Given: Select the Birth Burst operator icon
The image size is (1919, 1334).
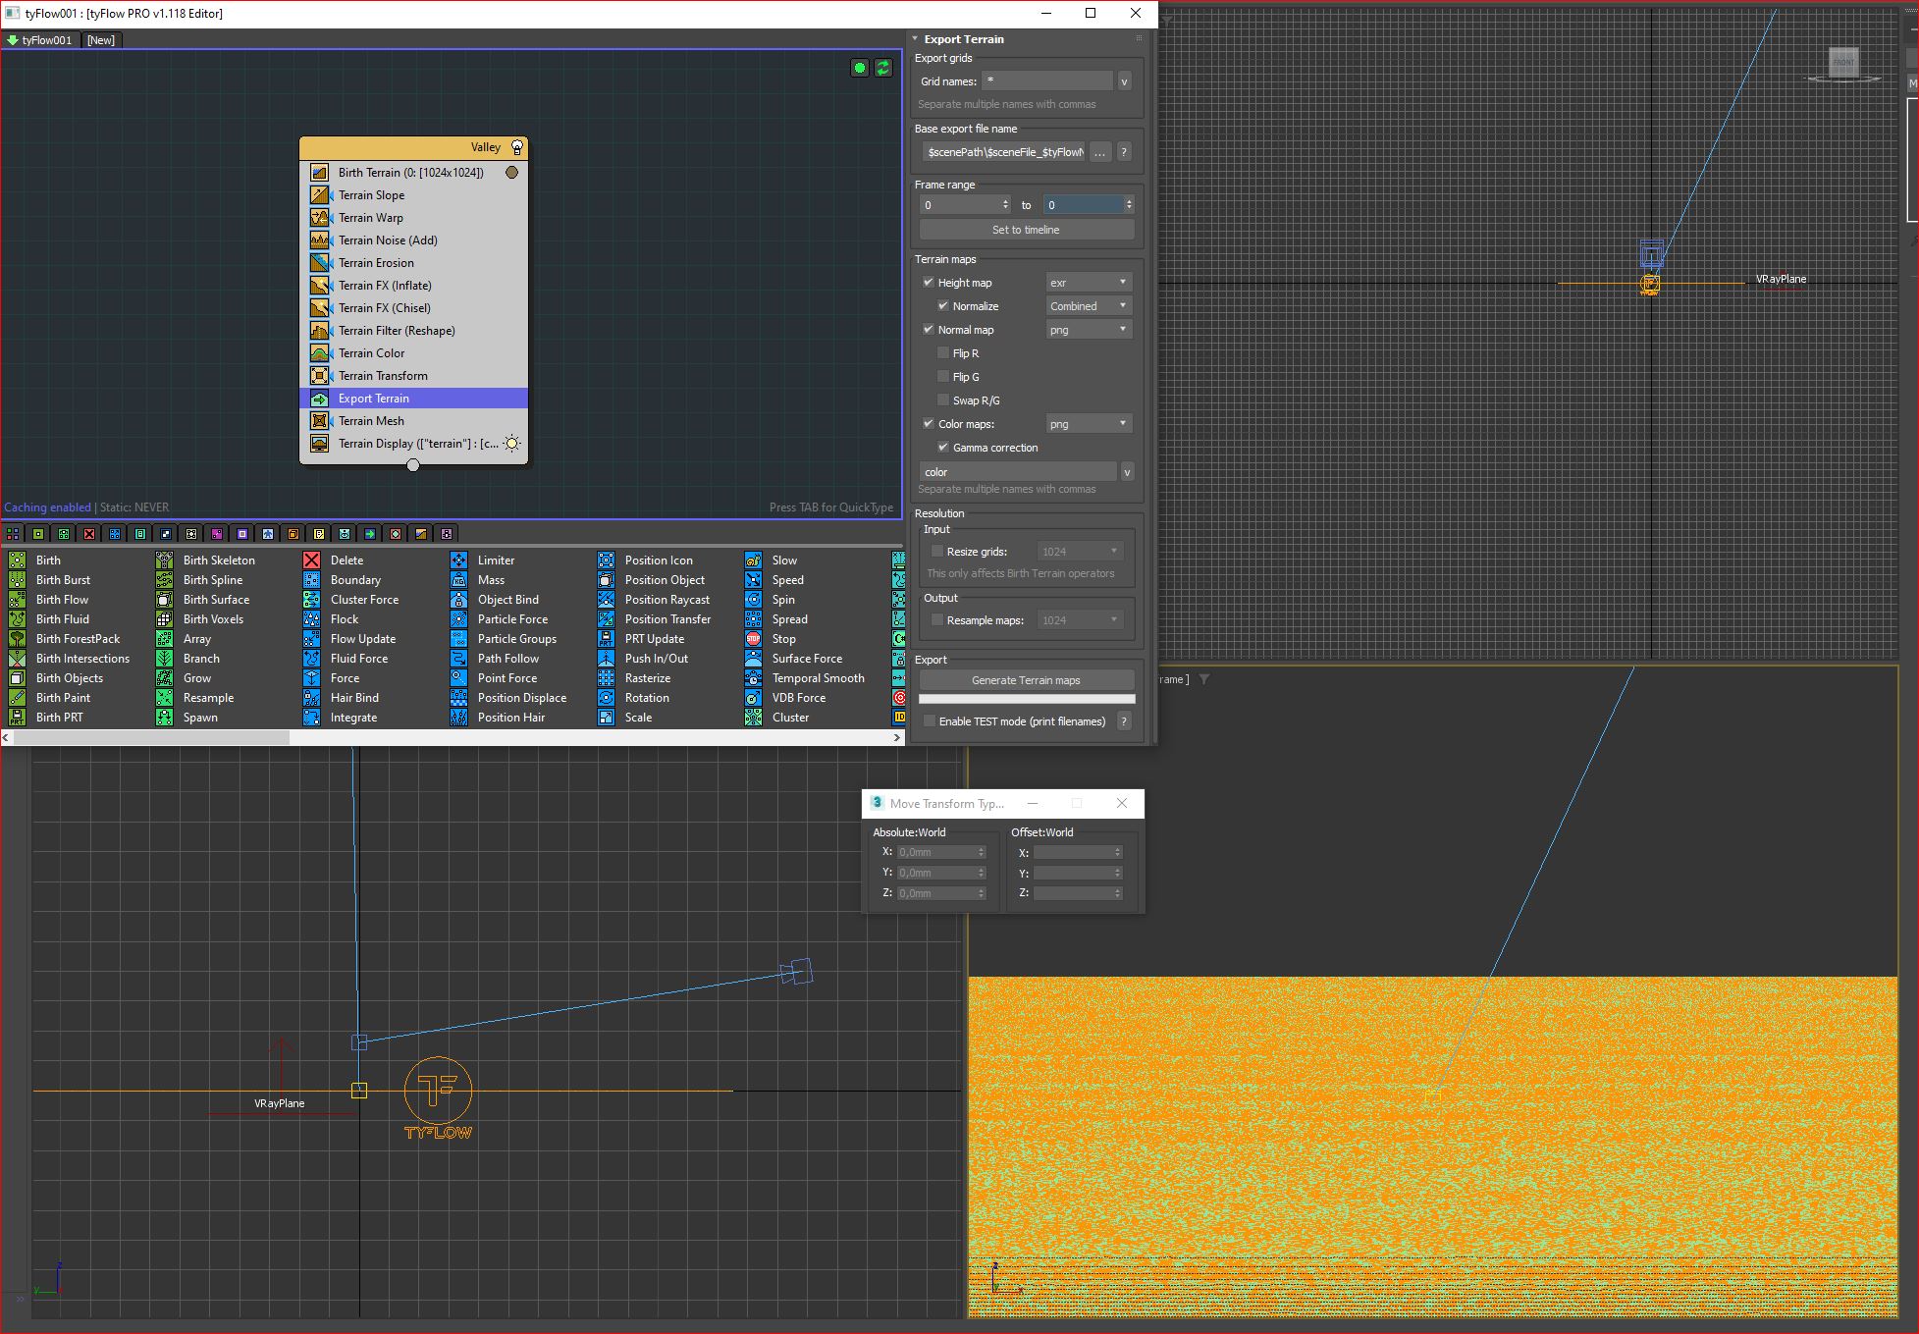Looking at the screenshot, I should tap(17, 580).
